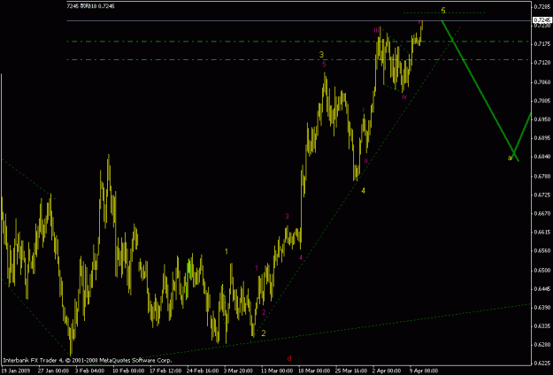Click the 19 Jan 2009 date label
The height and width of the screenshot is (375, 553).
[x=16, y=371]
